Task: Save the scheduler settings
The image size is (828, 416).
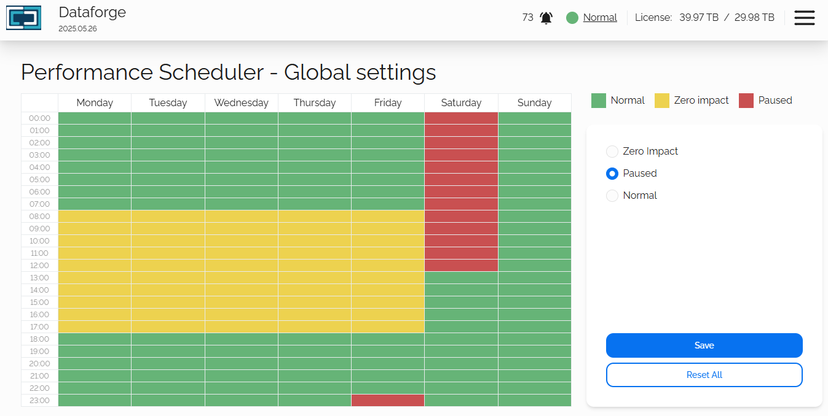Action: click(704, 345)
